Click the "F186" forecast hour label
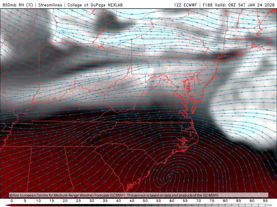Image resolution: width=277 pixels, height=207 pixels. click(x=207, y=5)
